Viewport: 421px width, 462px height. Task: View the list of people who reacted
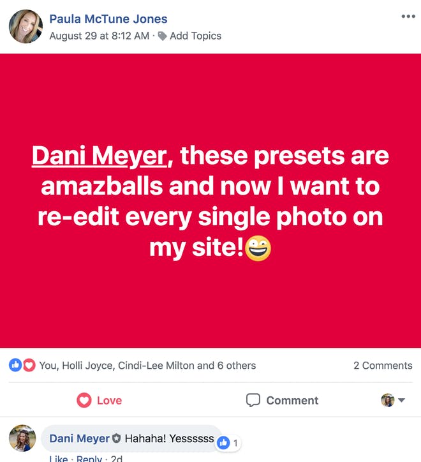[147, 366]
